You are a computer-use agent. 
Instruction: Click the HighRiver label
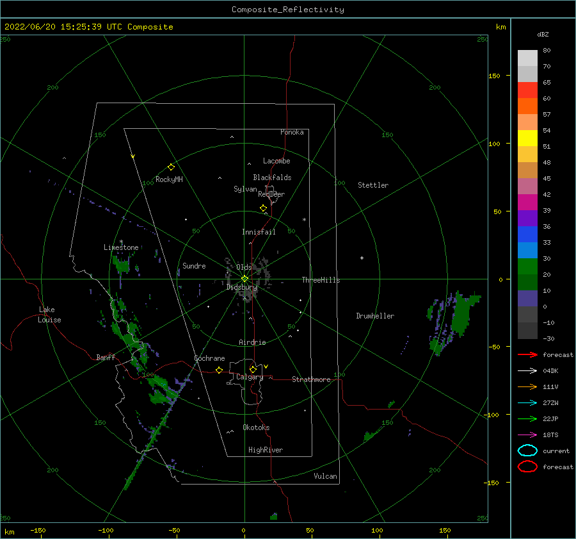pyautogui.click(x=266, y=450)
